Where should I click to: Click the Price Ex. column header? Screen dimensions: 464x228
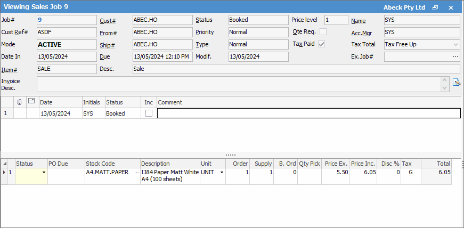337,164
